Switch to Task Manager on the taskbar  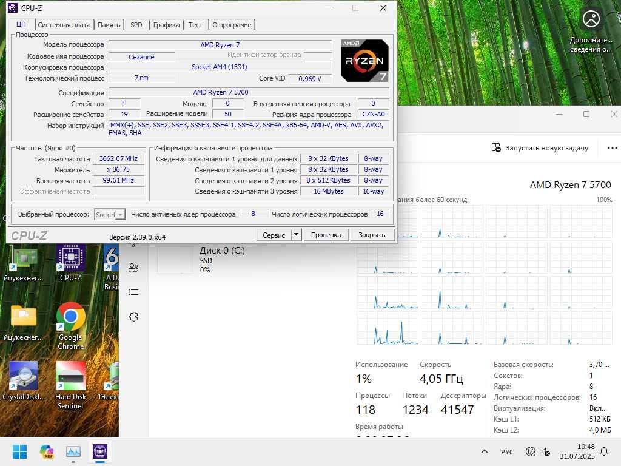click(x=73, y=451)
